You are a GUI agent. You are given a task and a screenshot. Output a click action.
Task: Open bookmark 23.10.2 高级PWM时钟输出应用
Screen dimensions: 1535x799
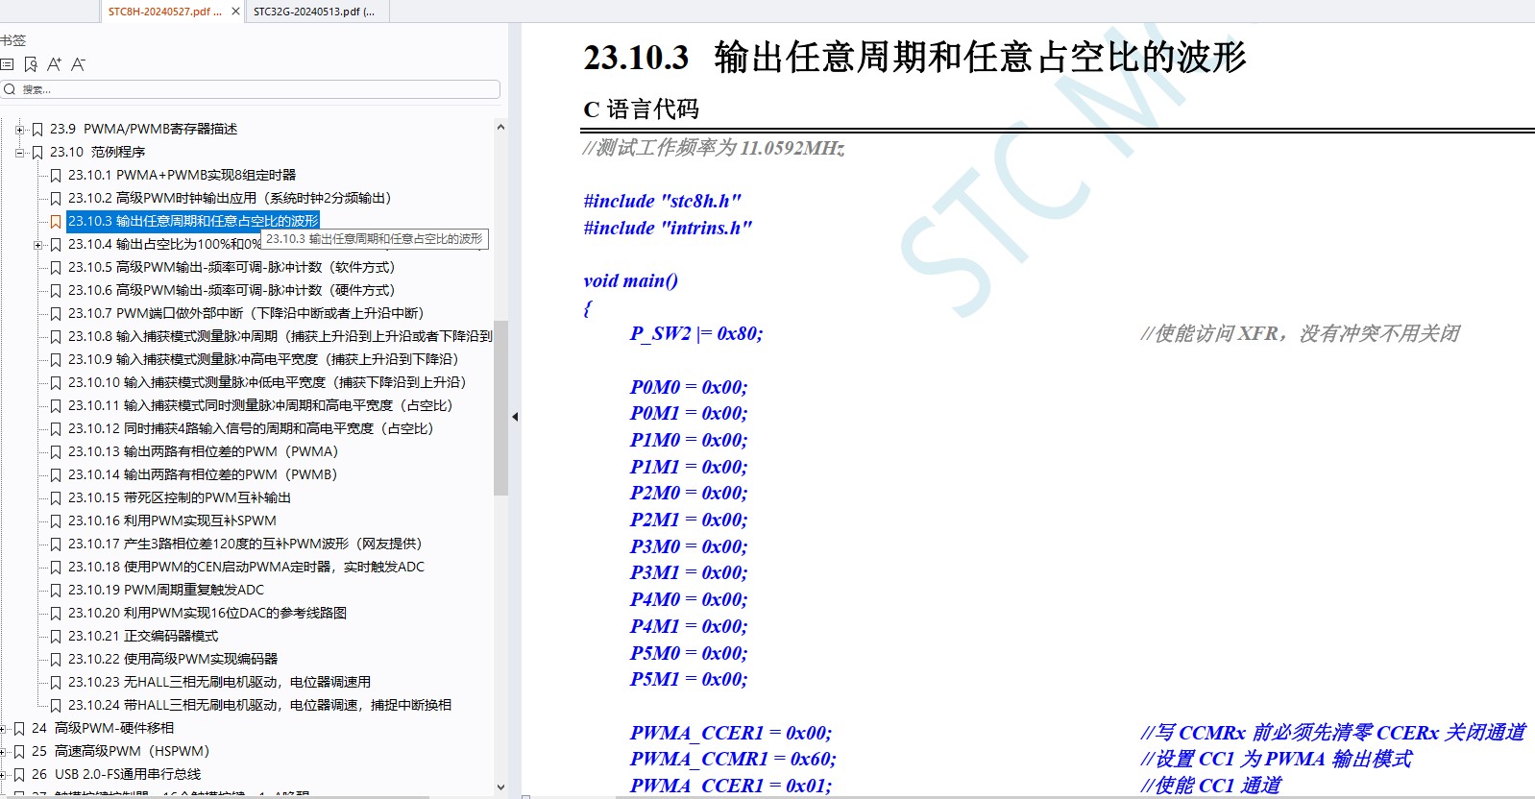click(x=230, y=198)
